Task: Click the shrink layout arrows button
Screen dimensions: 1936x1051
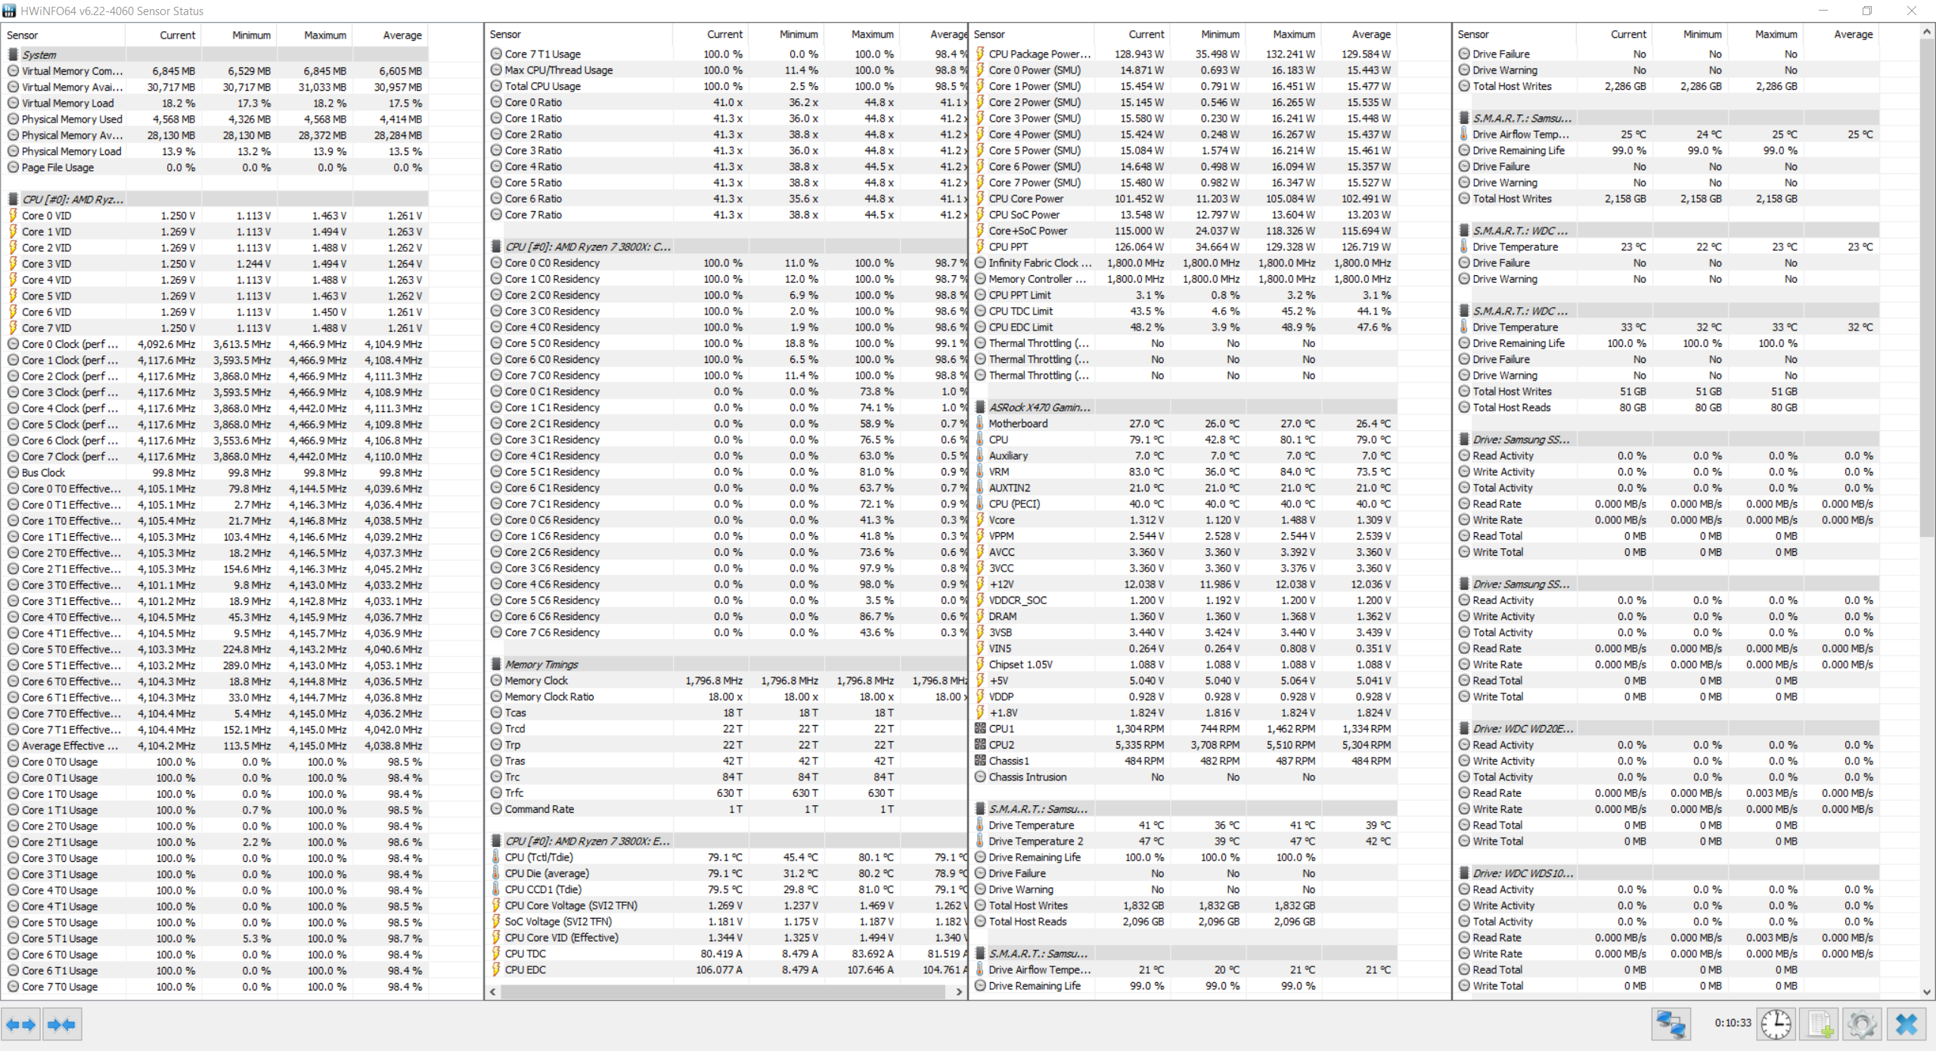Action: point(61,1025)
